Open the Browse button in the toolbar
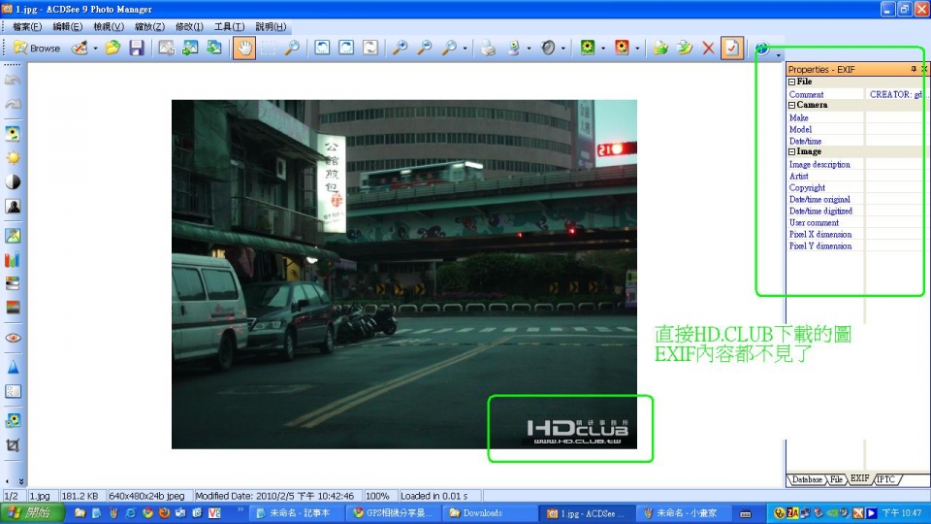The height and width of the screenshot is (524, 931). tap(37, 49)
